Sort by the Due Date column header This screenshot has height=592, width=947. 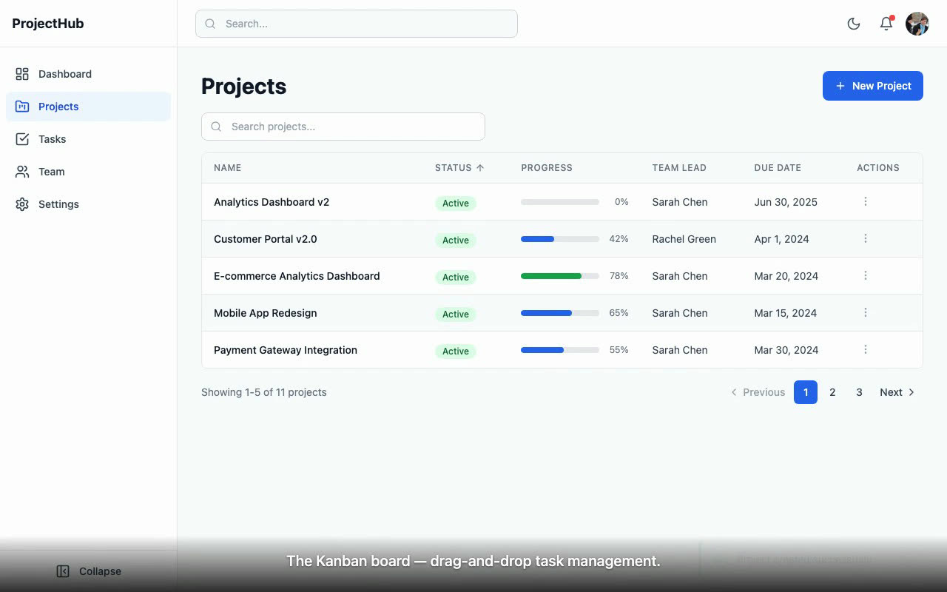pyautogui.click(x=778, y=168)
